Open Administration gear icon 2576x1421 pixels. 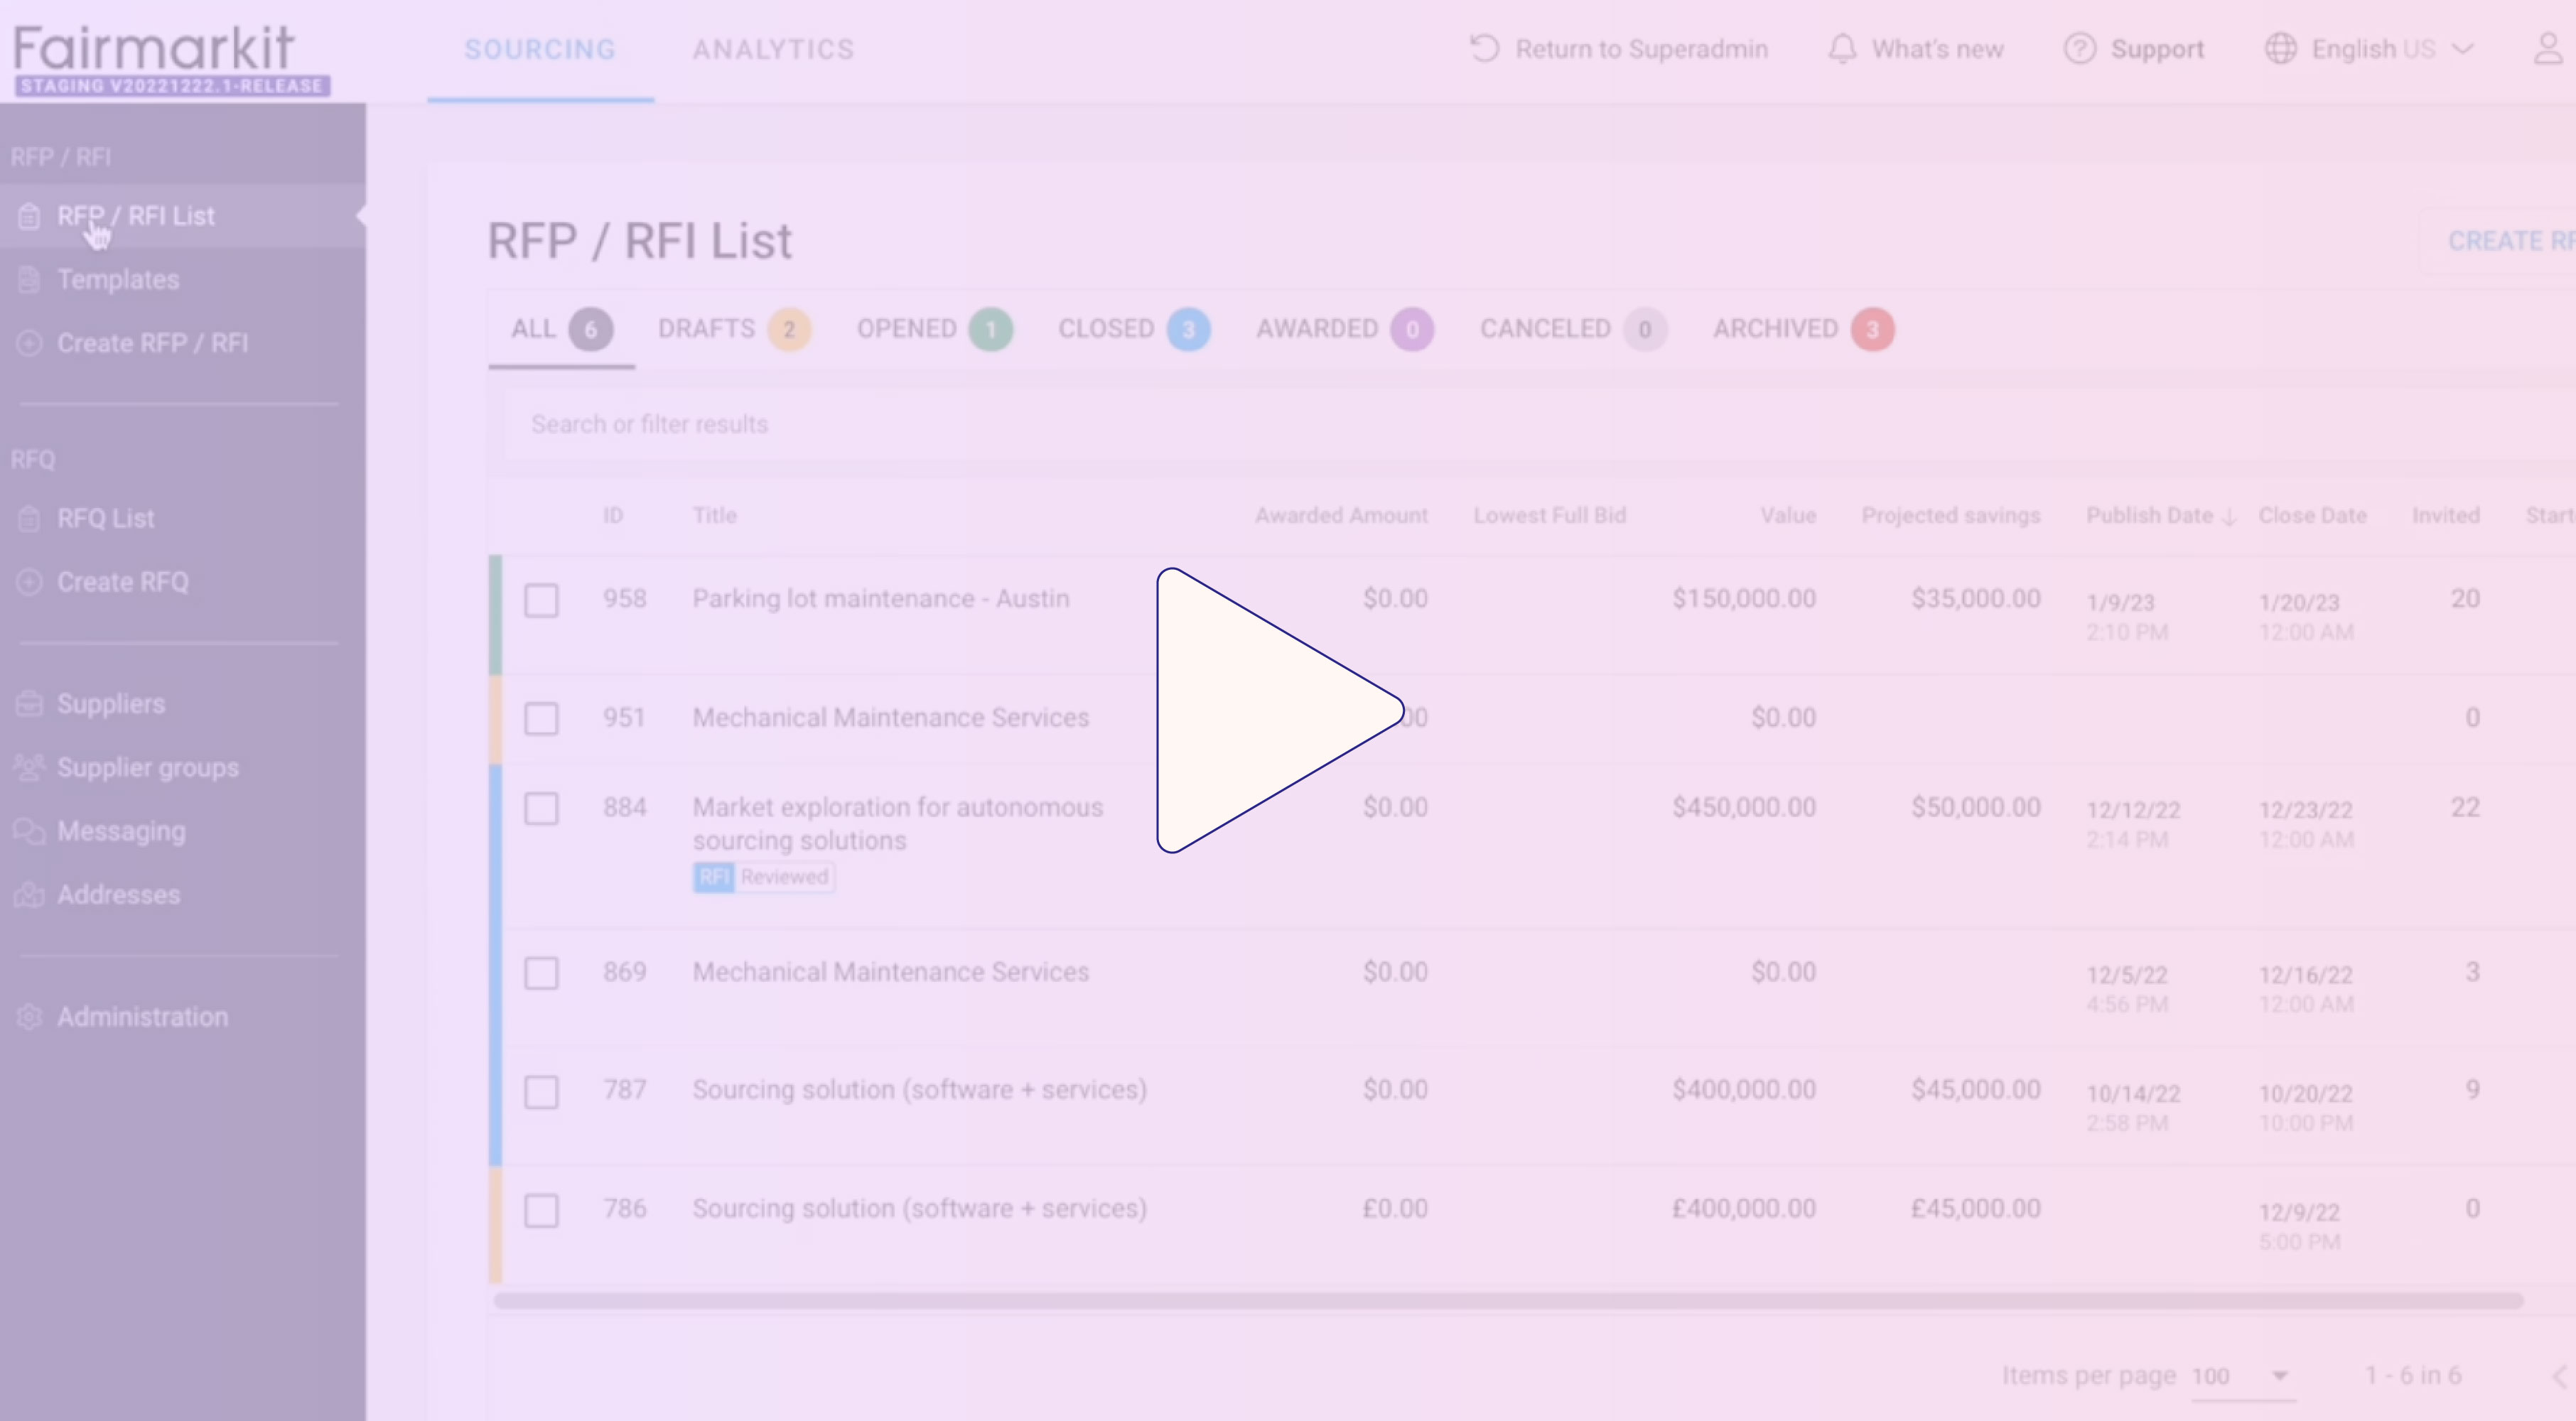(29, 1017)
